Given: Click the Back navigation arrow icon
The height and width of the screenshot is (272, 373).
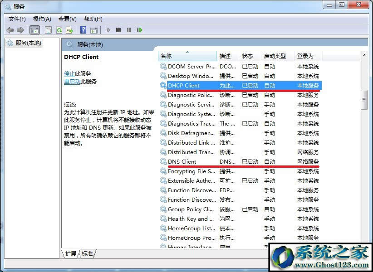Looking at the screenshot, I should (10, 30).
